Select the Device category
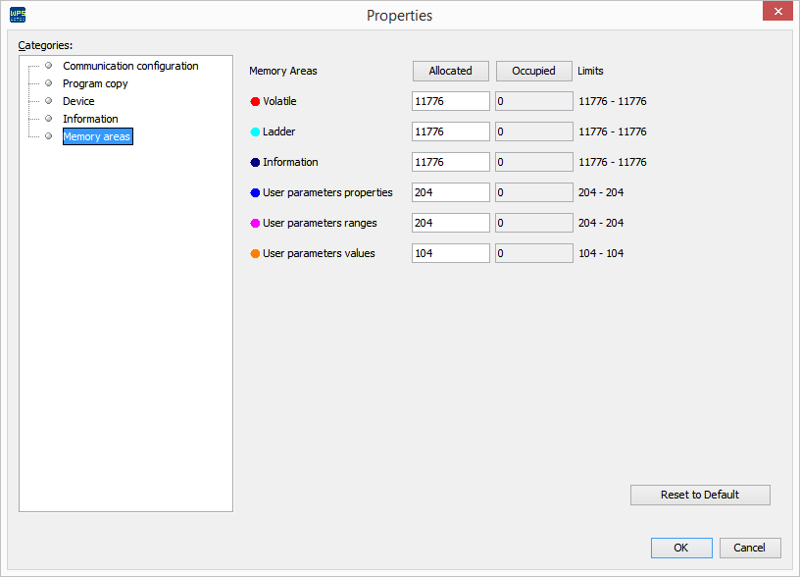800x577 pixels. [78, 101]
